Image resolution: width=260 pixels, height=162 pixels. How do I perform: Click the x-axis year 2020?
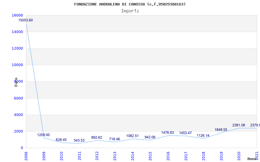[239, 156]
